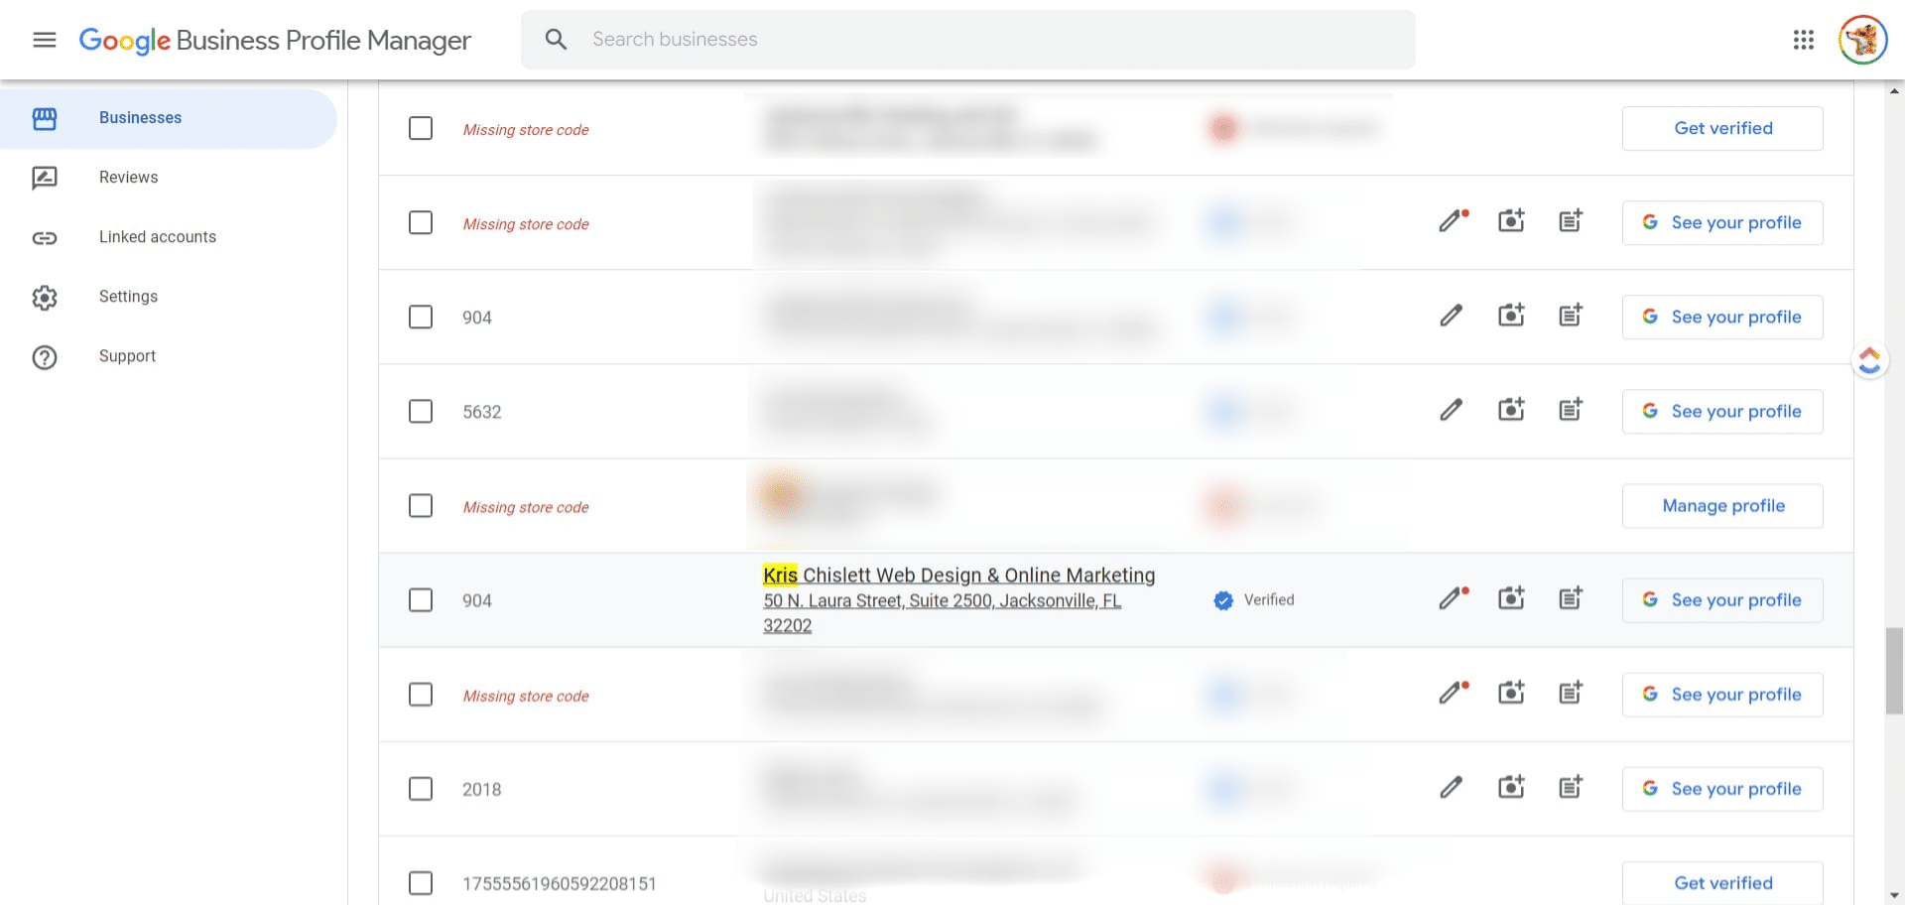This screenshot has width=1905, height=905.
Task: Open Kris Chislett Web Design & Online Marketing
Action: click(958, 576)
